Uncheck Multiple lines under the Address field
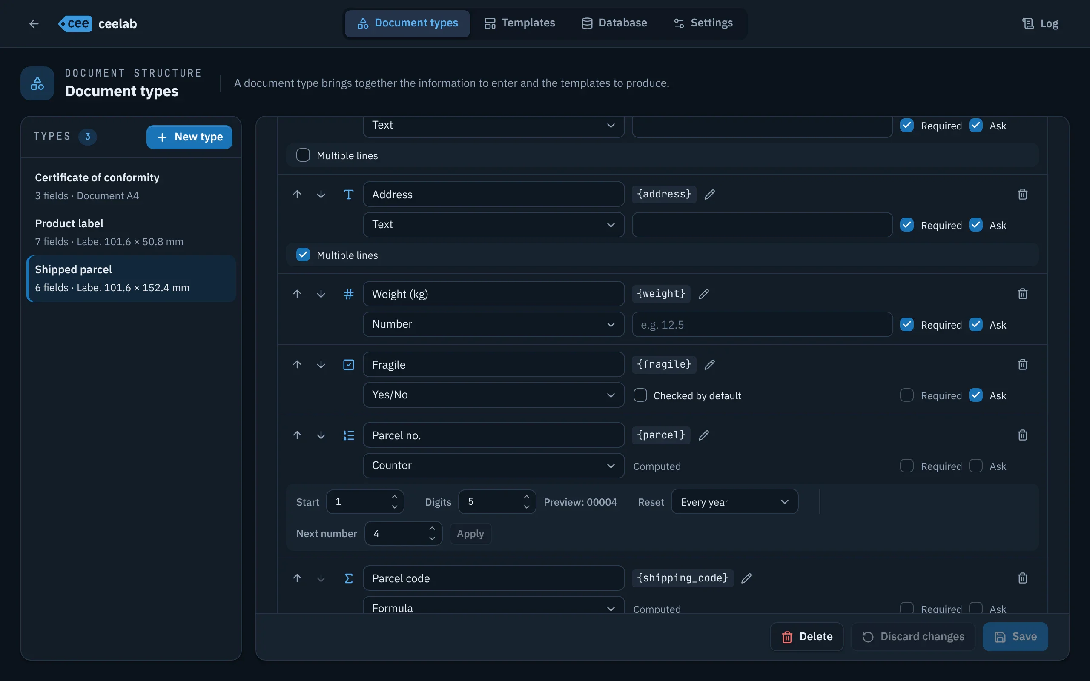Viewport: 1090px width, 681px height. click(303, 255)
